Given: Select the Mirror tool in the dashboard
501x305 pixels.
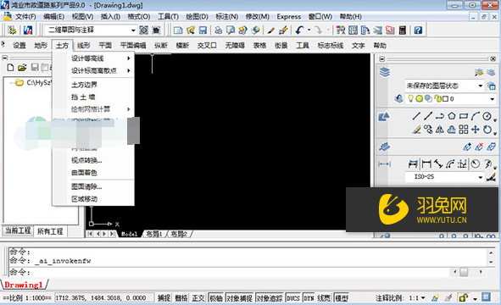Looking at the screenshot, I should (440, 130).
